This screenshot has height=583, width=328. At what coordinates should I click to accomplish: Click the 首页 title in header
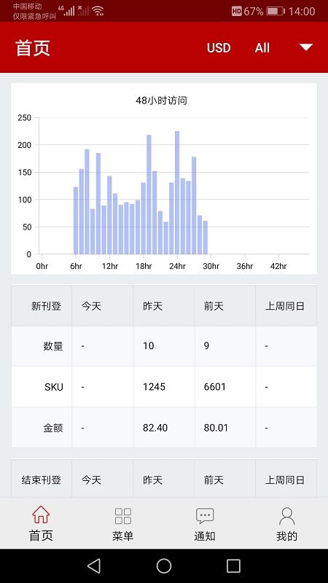tap(33, 48)
